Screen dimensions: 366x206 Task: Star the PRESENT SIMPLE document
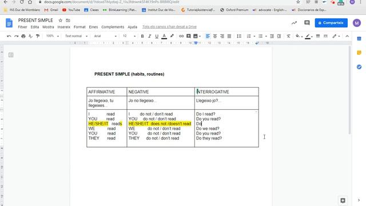click(x=61, y=21)
